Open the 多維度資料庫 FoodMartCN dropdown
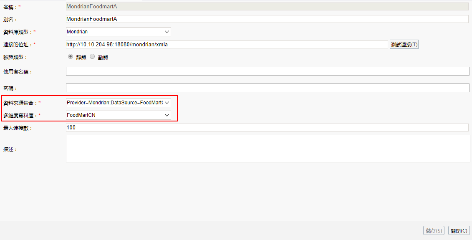Screen dimensions: 472x240 [119, 115]
